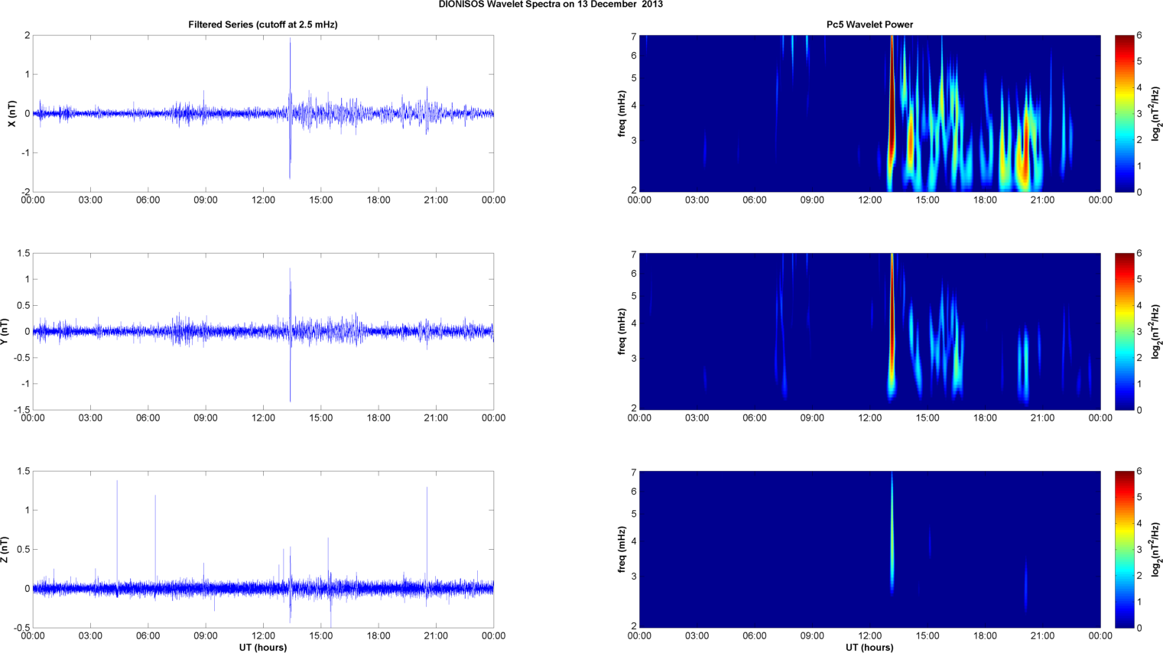Click the '12:00' tick under the X series plot
This screenshot has height=653, width=1163.
(x=263, y=200)
